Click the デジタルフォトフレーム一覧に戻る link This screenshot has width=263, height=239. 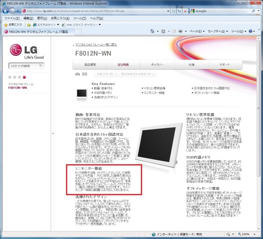tap(96, 44)
